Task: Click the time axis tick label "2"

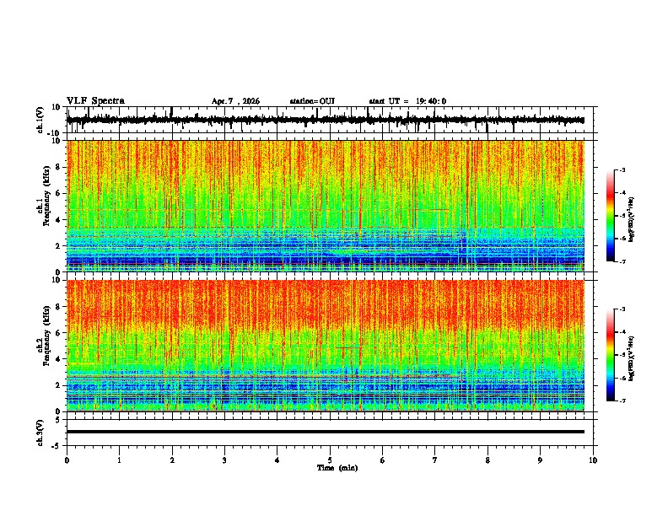Action: [172, 460]
